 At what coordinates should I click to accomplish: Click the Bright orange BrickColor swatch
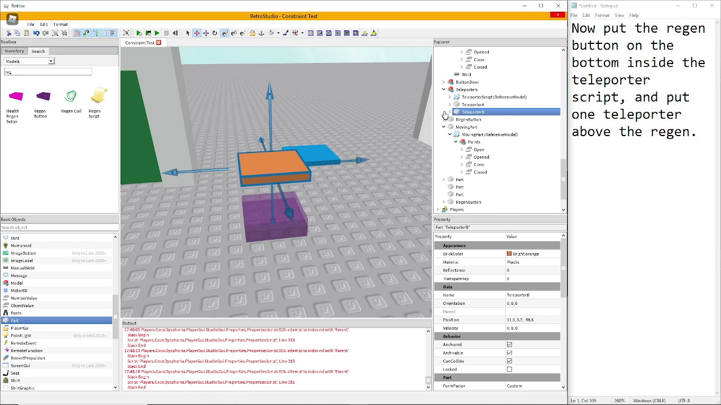coord(509,254)
